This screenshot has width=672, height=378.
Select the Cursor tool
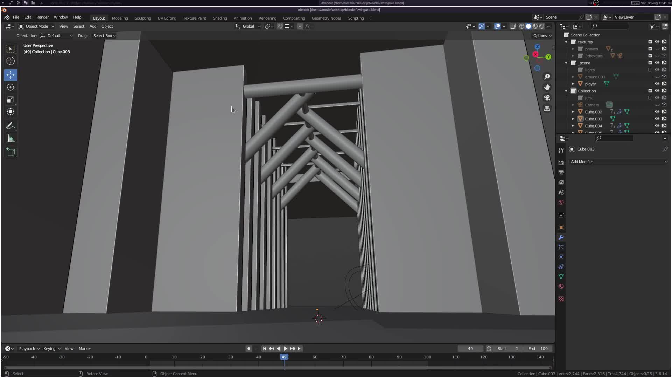10,61
